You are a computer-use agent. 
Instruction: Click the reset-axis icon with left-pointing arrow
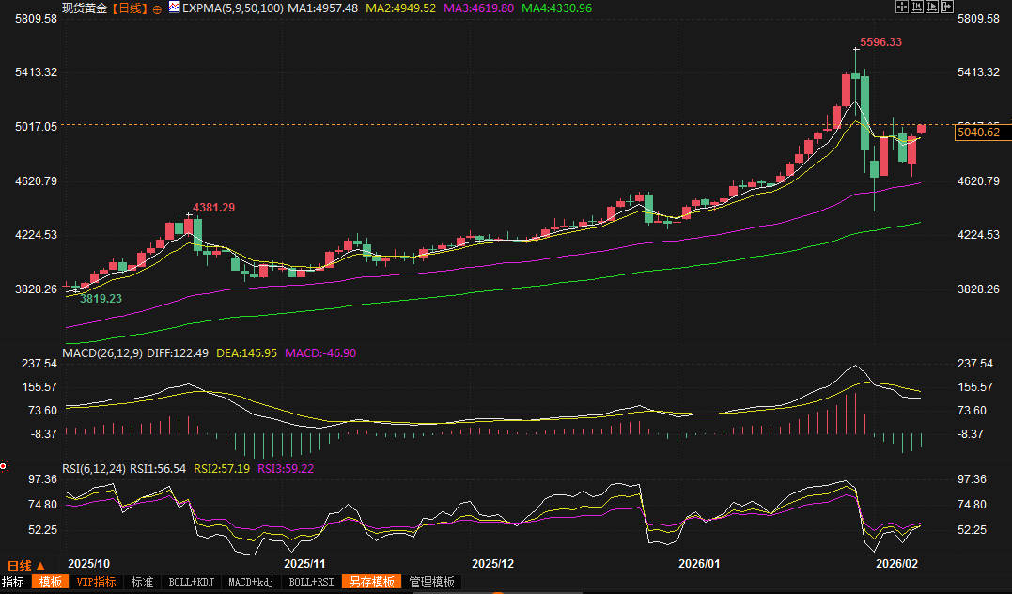[917, 7]
